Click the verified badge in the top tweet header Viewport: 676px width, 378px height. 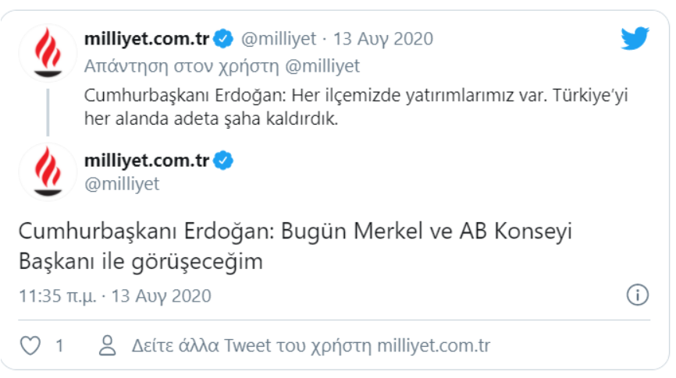(x=223, y=38)
